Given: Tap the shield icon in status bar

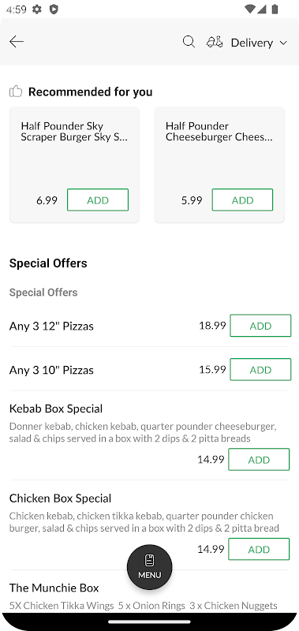Looking at the screenshot, I should (54, 9).
